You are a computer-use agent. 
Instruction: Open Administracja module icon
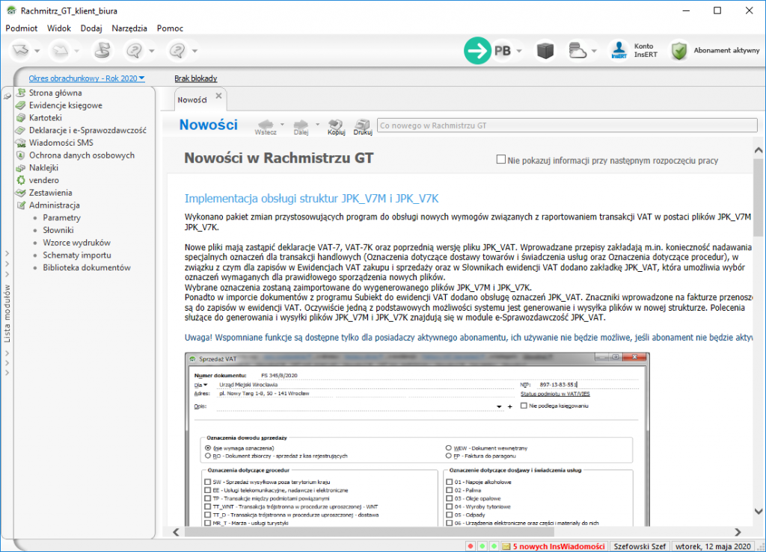coord(20,205)
